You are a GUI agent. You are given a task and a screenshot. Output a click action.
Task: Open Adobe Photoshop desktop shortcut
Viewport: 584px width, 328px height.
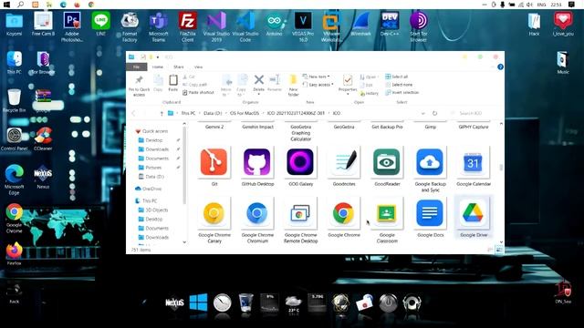pyautogui.click(x=72, y=26)
